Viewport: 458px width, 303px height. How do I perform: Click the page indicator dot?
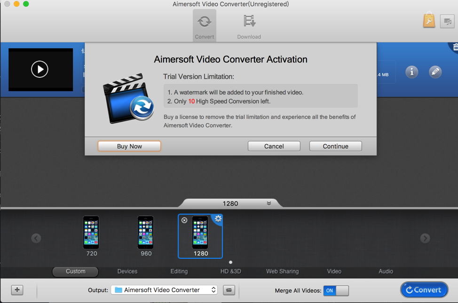230,262
